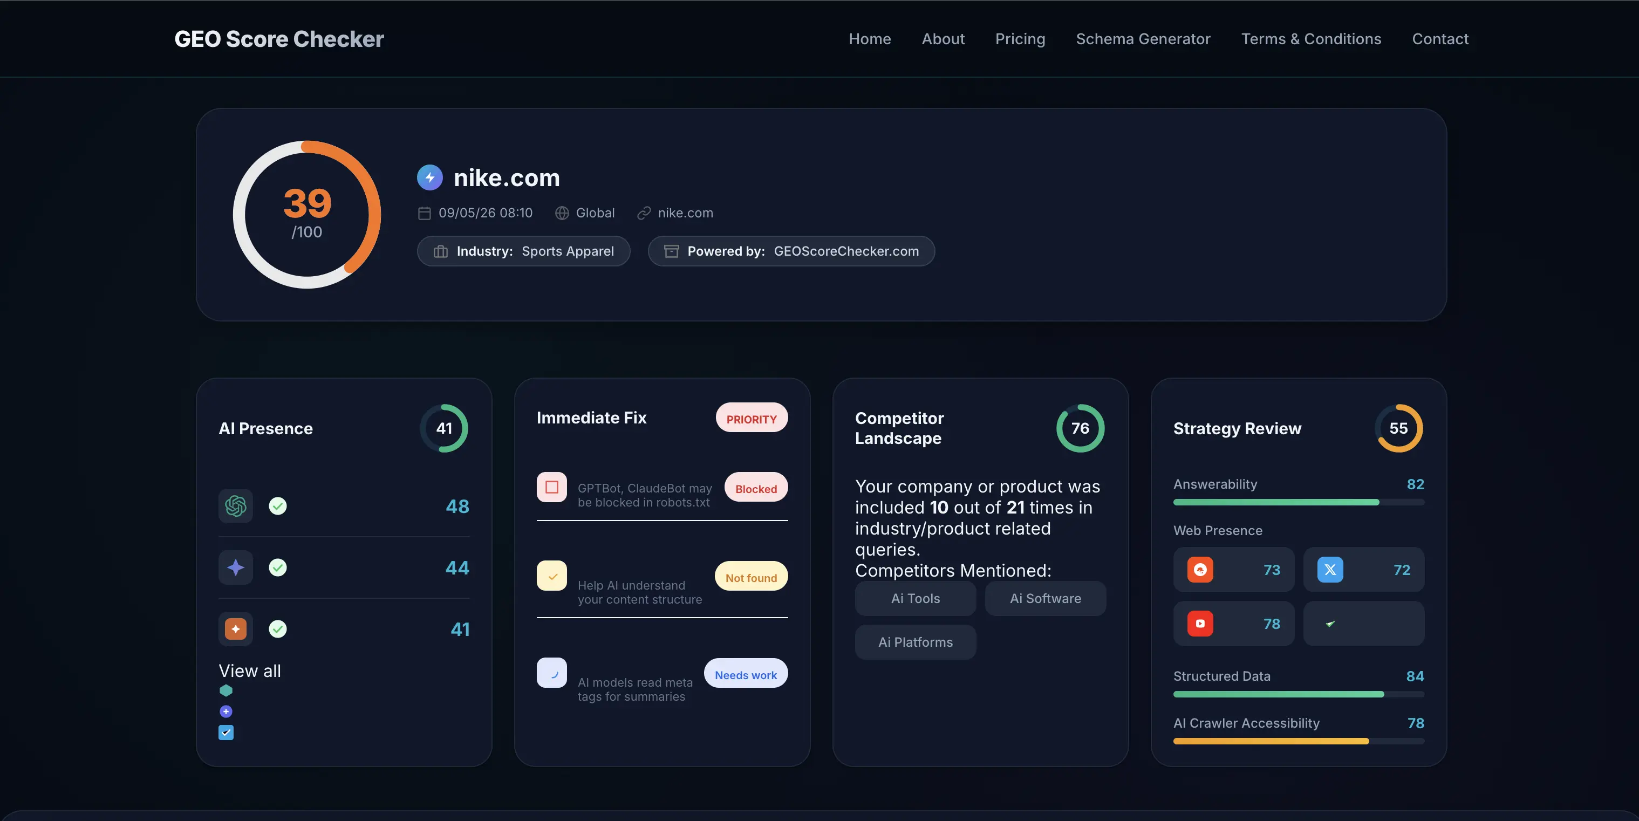The image size is (1639, 821).
Task: Click the lavender icon for meta tags item
Action: (551, 673)
